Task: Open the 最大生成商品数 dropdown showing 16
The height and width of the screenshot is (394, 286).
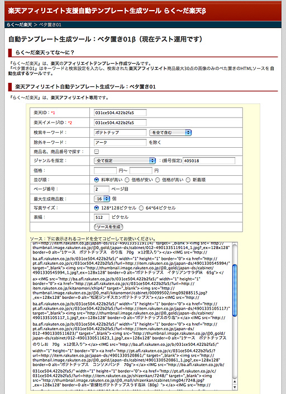Action: (x=102, y=199)
